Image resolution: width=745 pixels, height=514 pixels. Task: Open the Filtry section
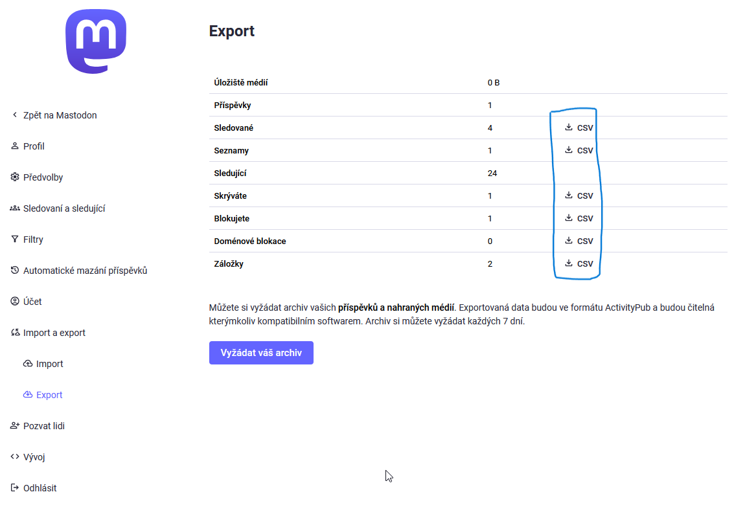pyautogui.click(x=33, y=240)
